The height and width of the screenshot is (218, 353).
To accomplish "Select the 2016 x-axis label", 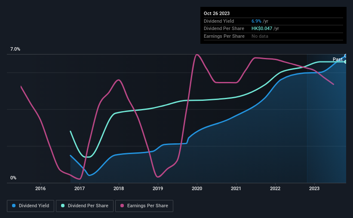I will click(x=40, y=188).
